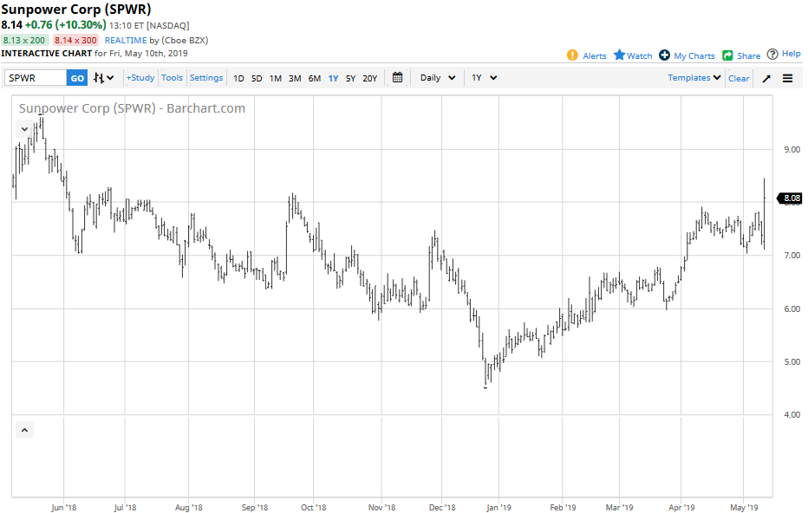Click the 8.08 current price marker
The image size is (808, 513).
point(790,198)
